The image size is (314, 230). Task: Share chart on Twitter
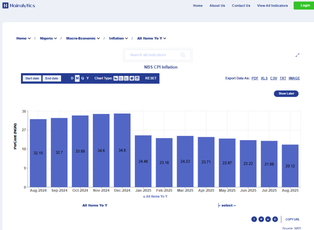(x=261, y=219)
